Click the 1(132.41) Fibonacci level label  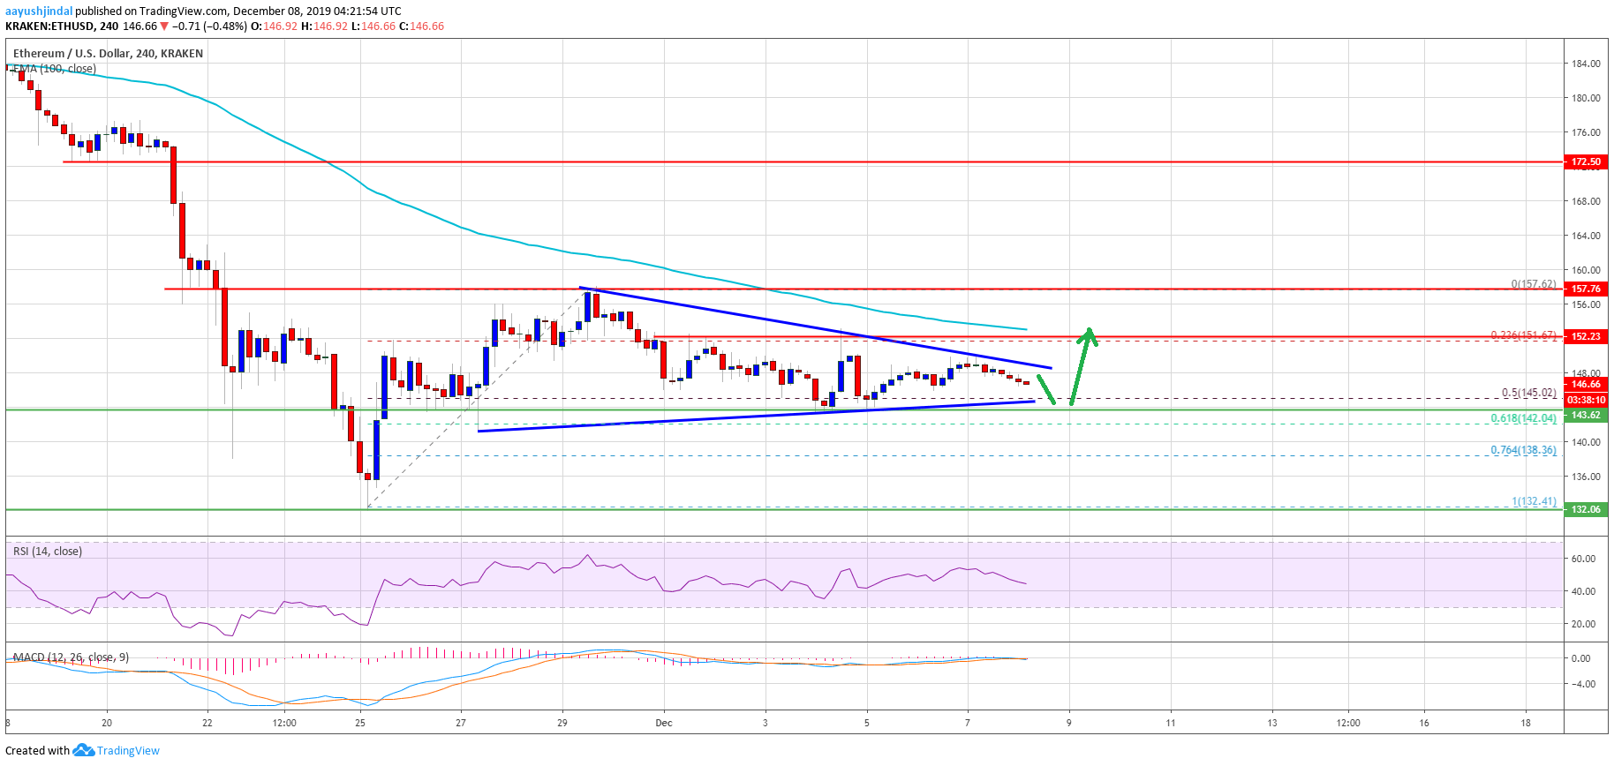tap(1534, 502)
